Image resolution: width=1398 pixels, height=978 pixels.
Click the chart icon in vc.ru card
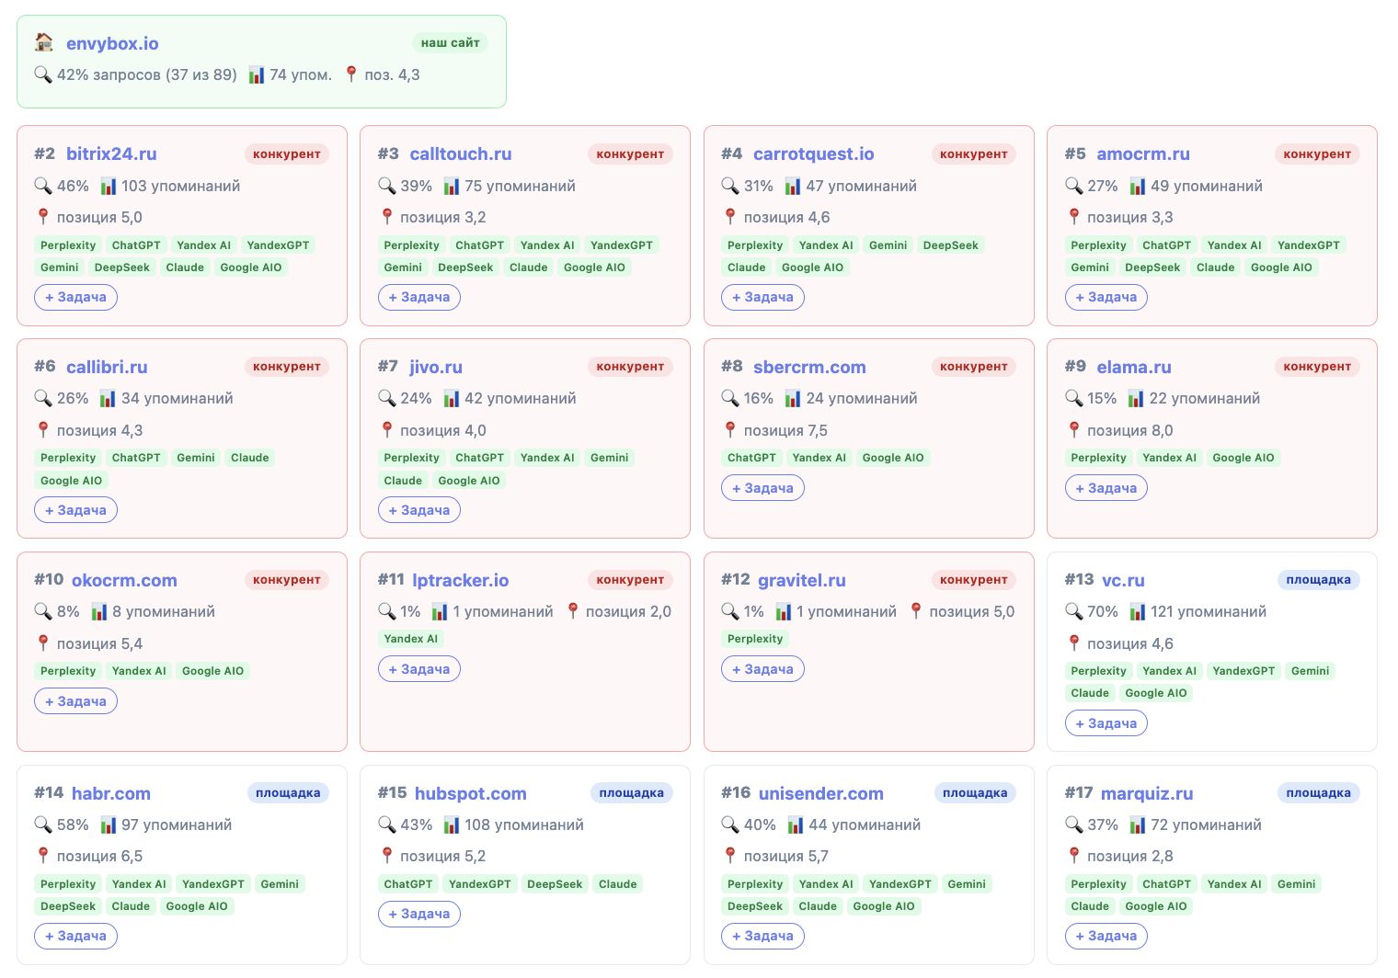pyautogui.click(x=1138, y=611)
